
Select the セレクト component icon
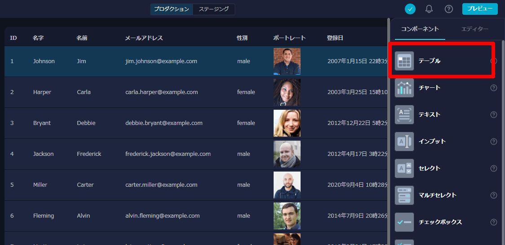coord(404,168)
